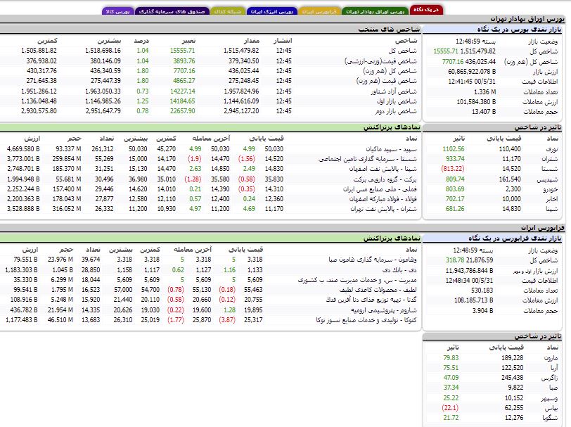Open 'وهامون - سرمایه گذاری هامون صبا' symbol
The width and height of the screenshot is (571, 427).
[x=373, y=260]
